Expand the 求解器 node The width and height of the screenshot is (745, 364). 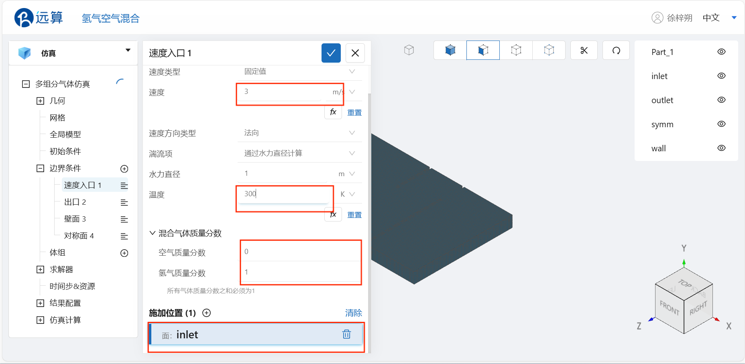[x=41, y=269]
